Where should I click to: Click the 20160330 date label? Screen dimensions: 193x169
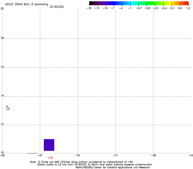pyautogui.click(x=57, y=7)
